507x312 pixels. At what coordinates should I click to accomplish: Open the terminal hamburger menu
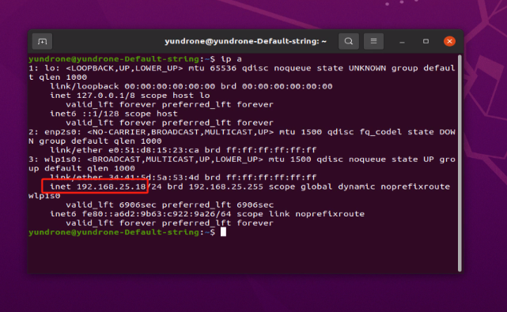(x=373, y=41)
